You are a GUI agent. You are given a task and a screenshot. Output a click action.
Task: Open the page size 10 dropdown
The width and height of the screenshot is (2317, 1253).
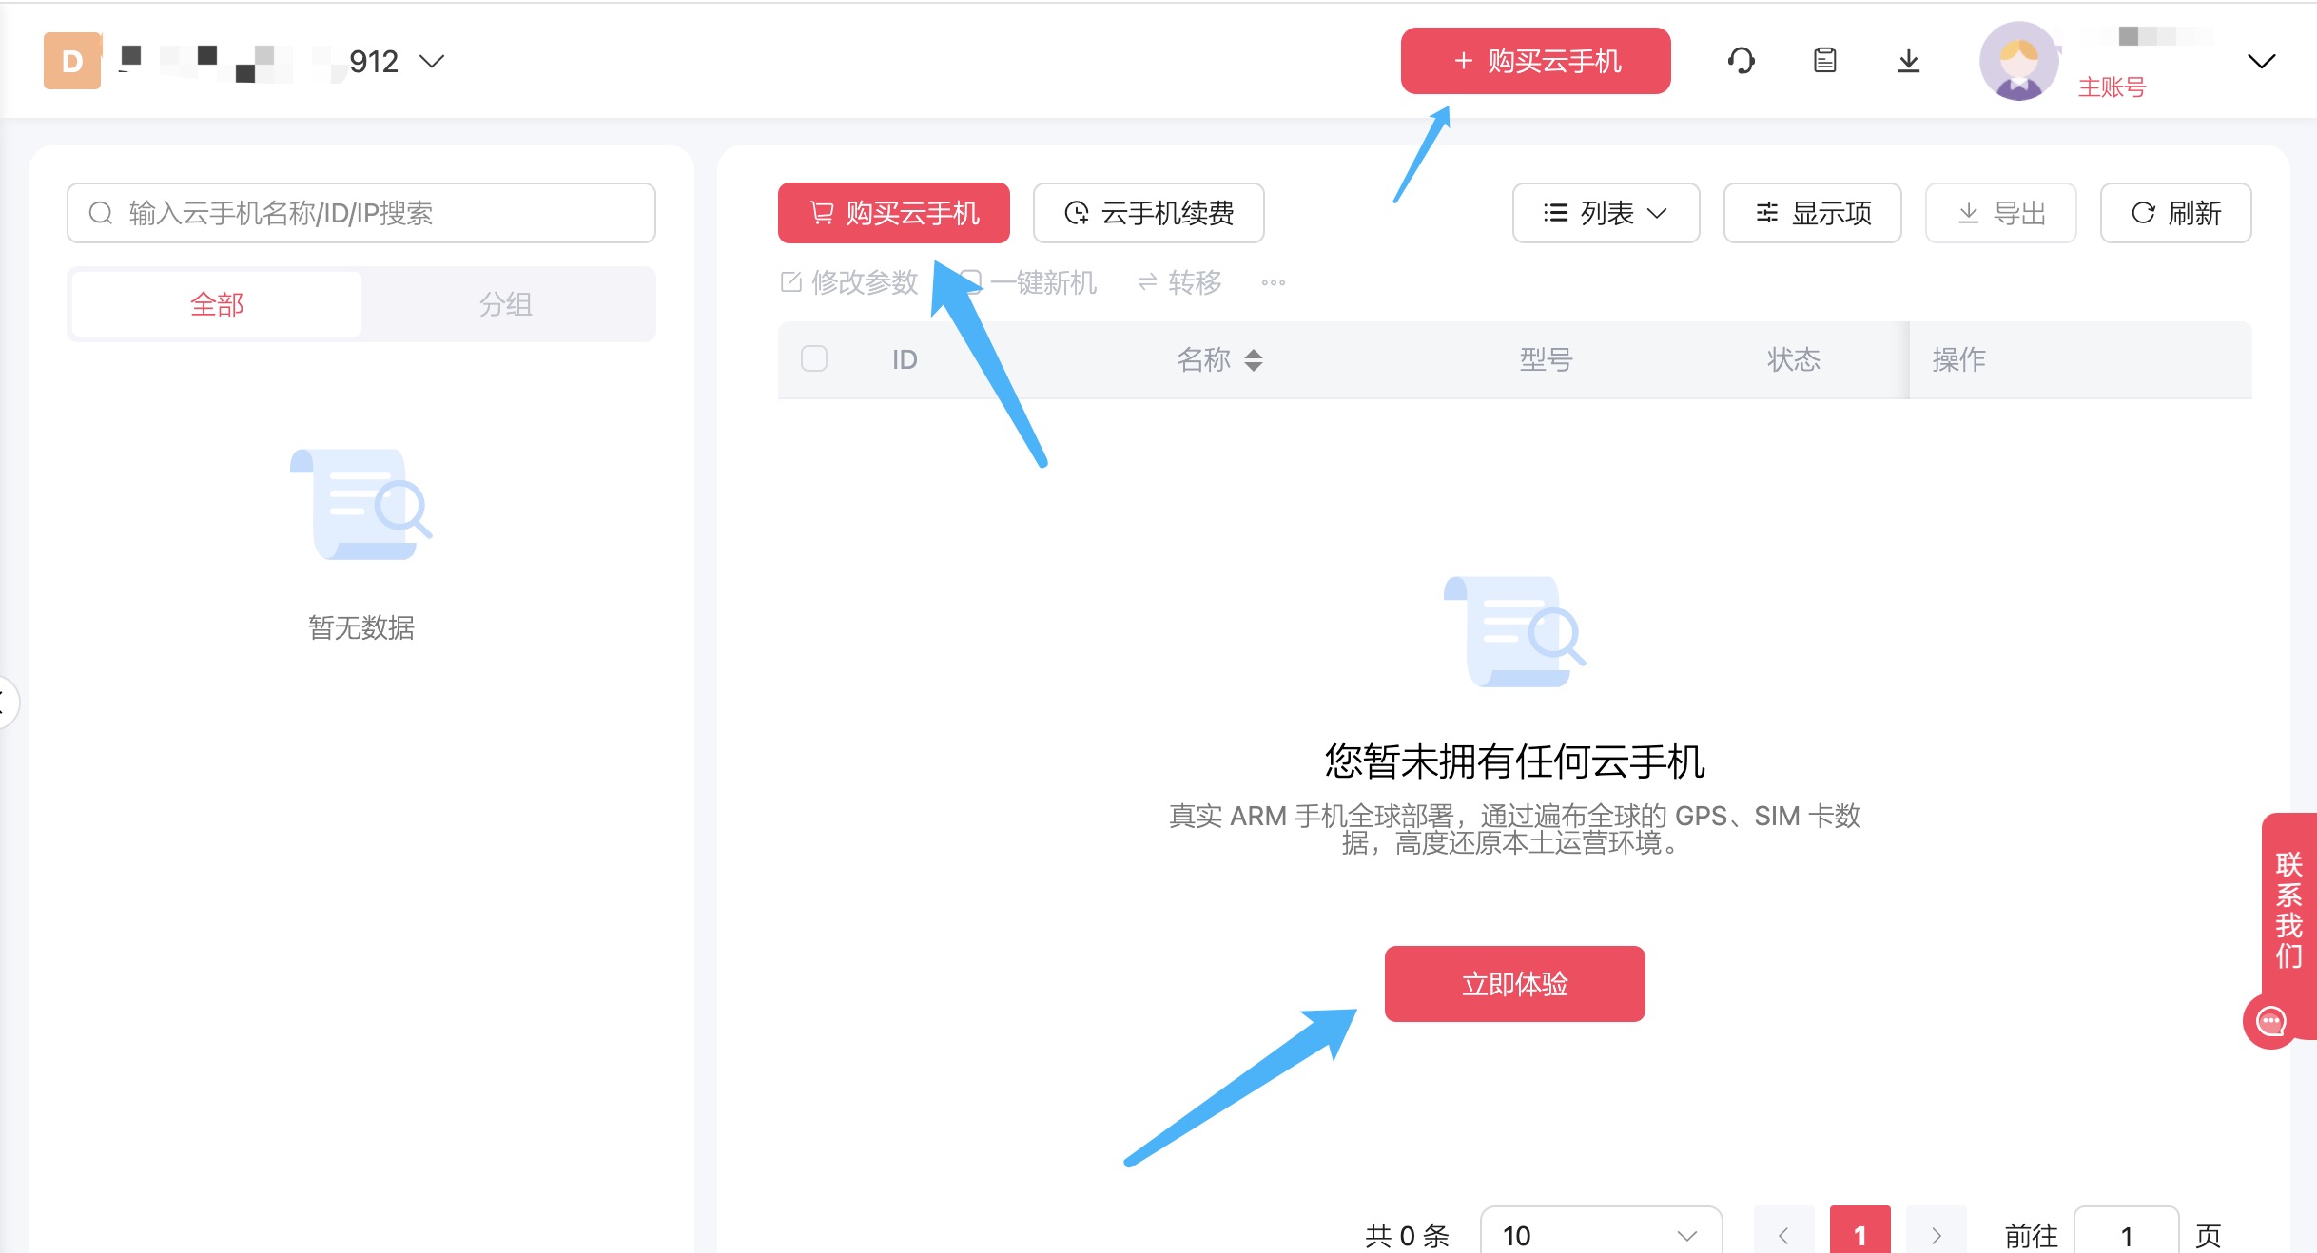[x=1600, y=1235]
